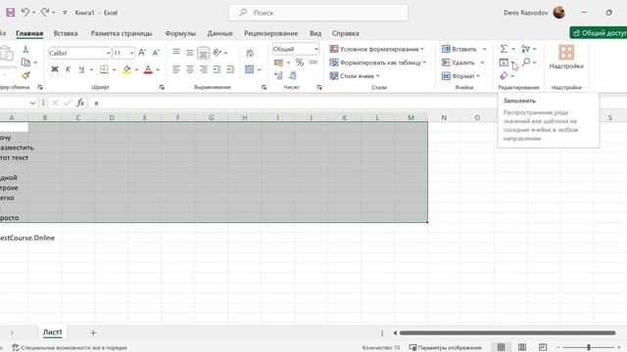
Task: Open the Вставка ribbon tab
Action: tap(66, 33)
